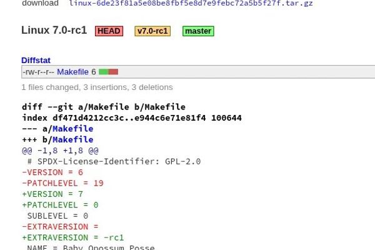This screenshot has height=250, width=375.
Task: Open Makefile in the diffstat row
Action: pos(72,72)
